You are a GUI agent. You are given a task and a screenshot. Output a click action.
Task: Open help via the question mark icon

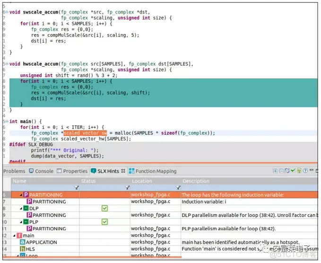point(305,170)
